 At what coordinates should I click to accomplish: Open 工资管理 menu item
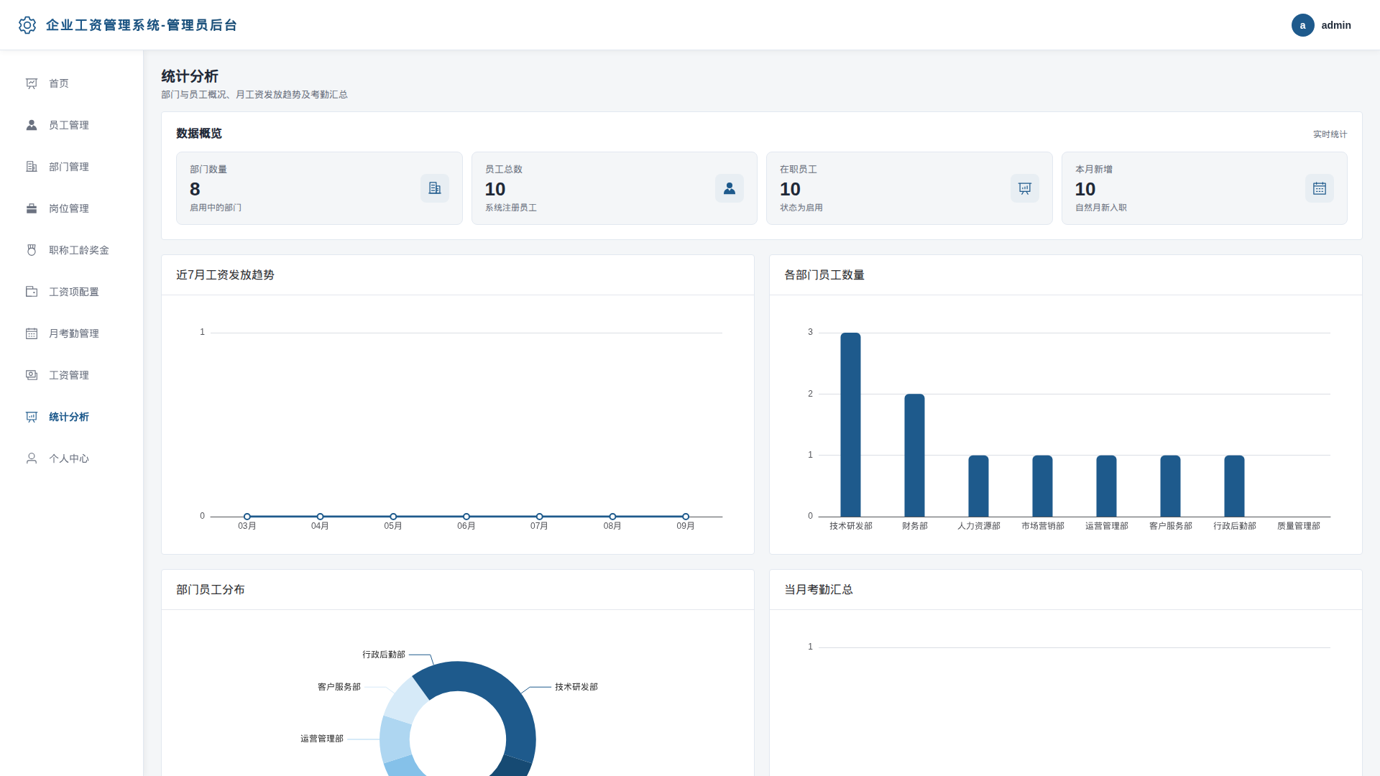coord(72,375)
